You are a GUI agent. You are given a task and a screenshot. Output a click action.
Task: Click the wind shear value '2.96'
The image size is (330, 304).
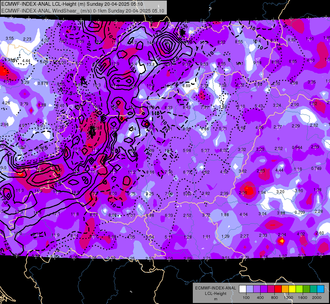tap(5, 124)
